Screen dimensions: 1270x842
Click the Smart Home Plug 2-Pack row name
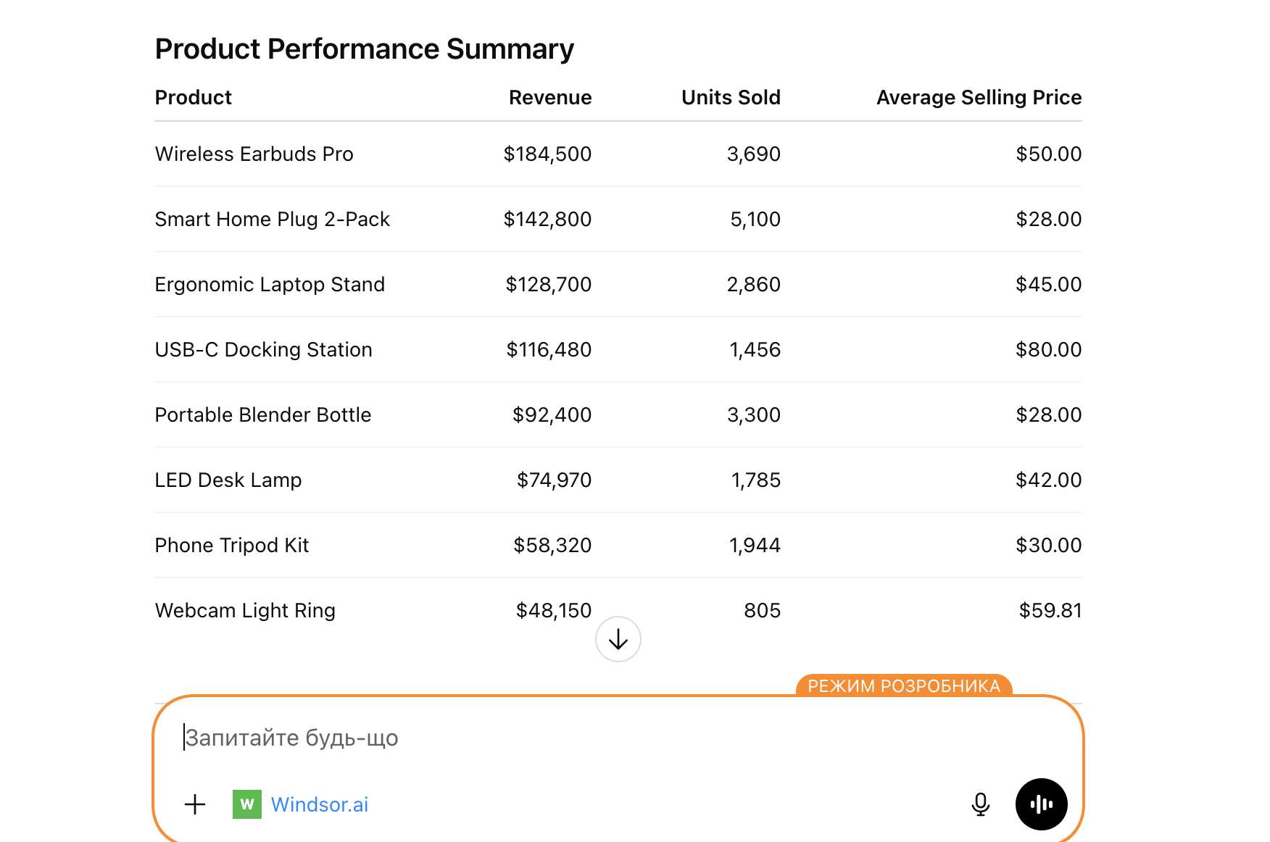(x=272, y=219)
